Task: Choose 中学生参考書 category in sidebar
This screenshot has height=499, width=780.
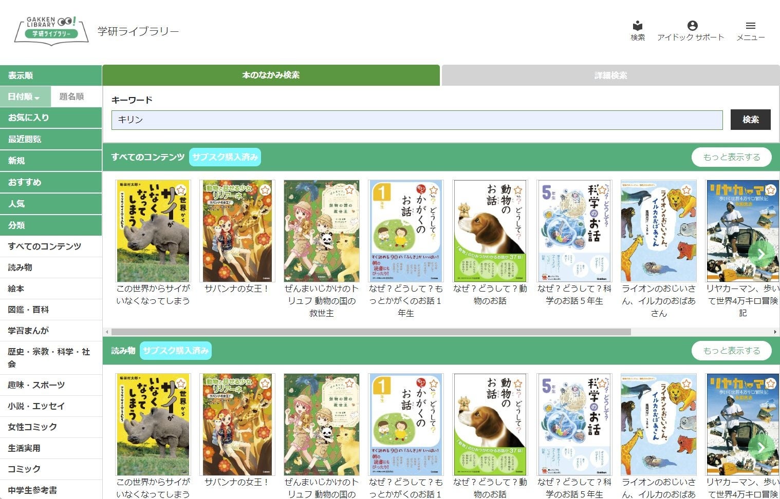Action: pos(51,490)
